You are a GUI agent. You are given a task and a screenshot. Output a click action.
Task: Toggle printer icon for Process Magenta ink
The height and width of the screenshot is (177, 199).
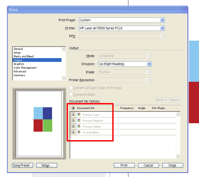click(x=73, y=121)
